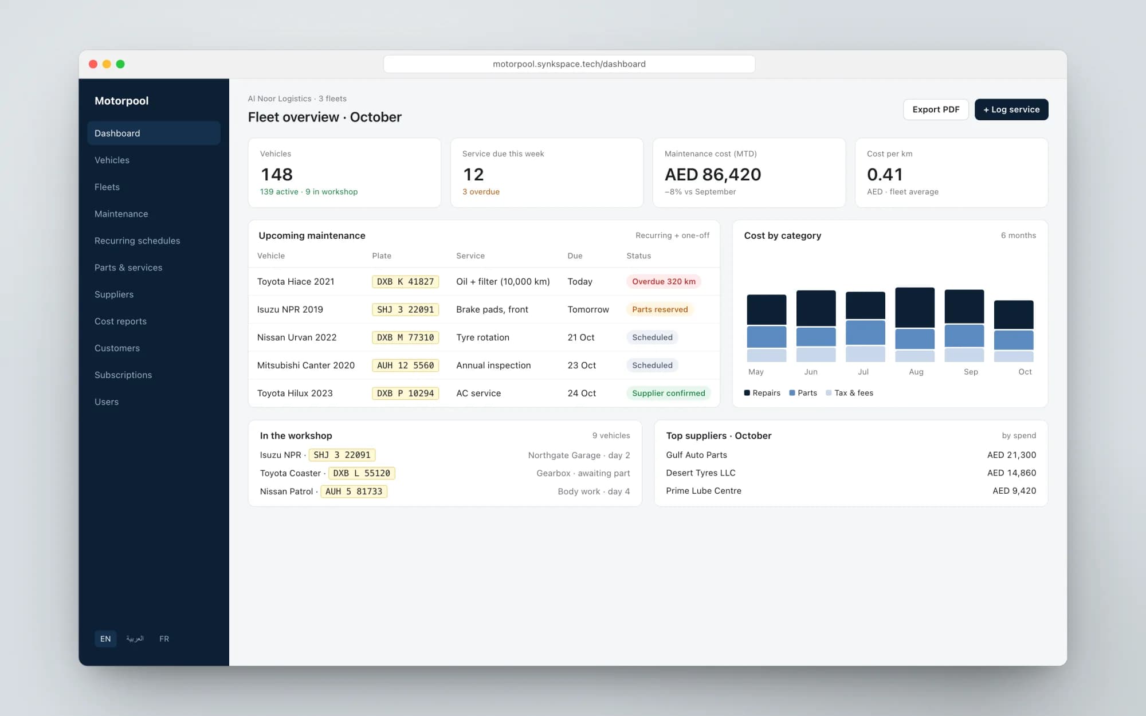Viewport: 1146px width, 716px height.
Task: Click the browser address bar
Action: (569, 64)
